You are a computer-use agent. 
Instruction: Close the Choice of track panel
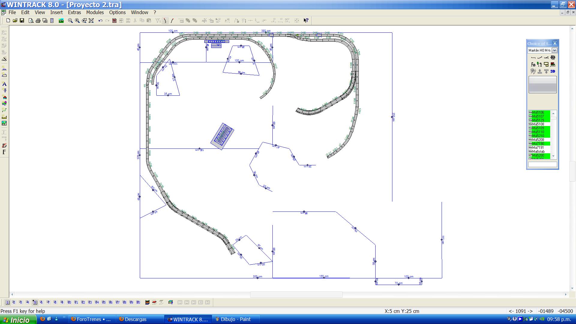pyautogui.click(x=555, y=43)
